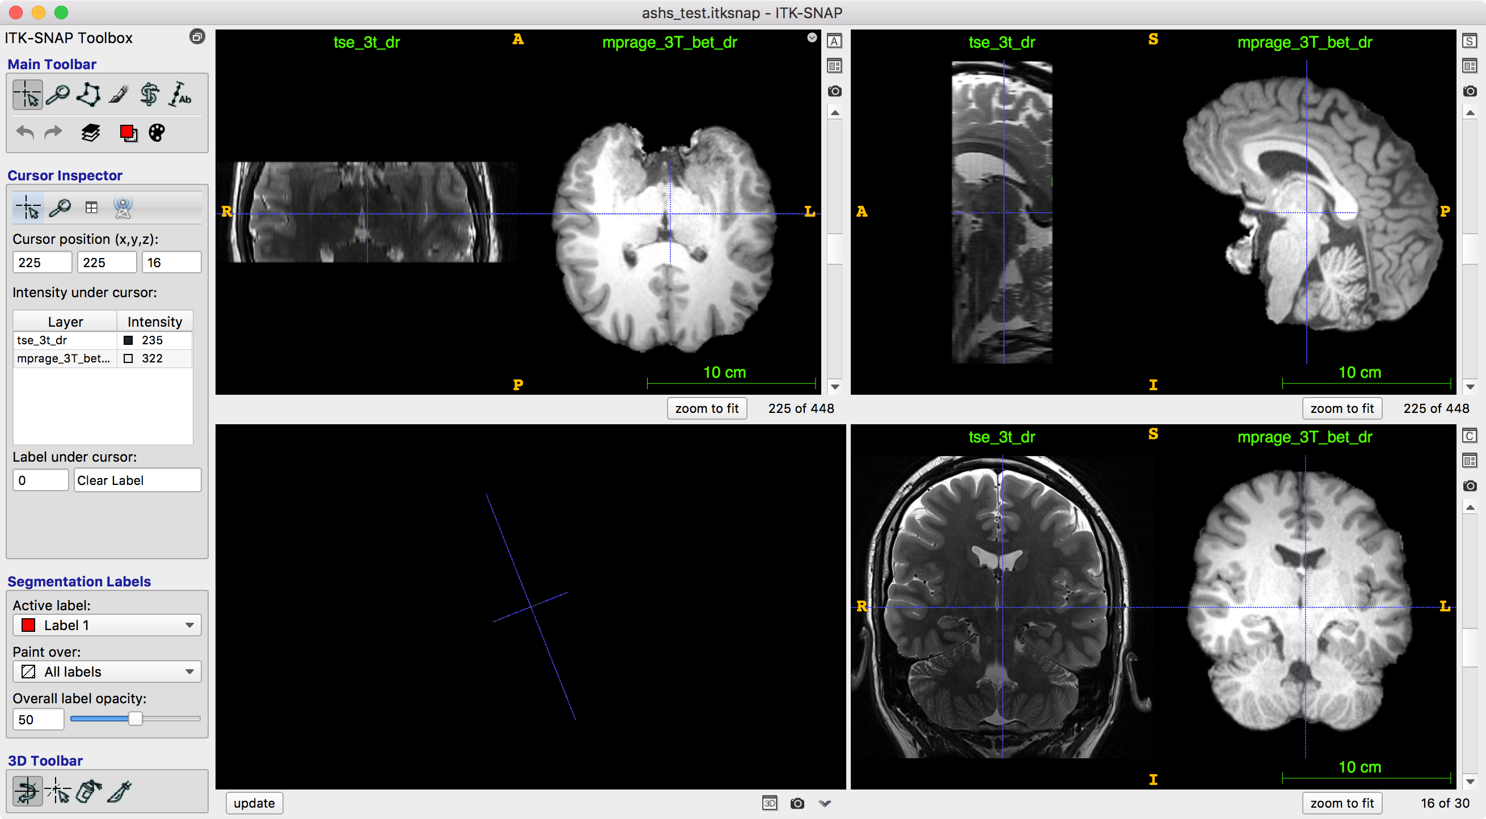Click zoom to fit under sagittal view
The image size is (1486, 819).
1342,408
